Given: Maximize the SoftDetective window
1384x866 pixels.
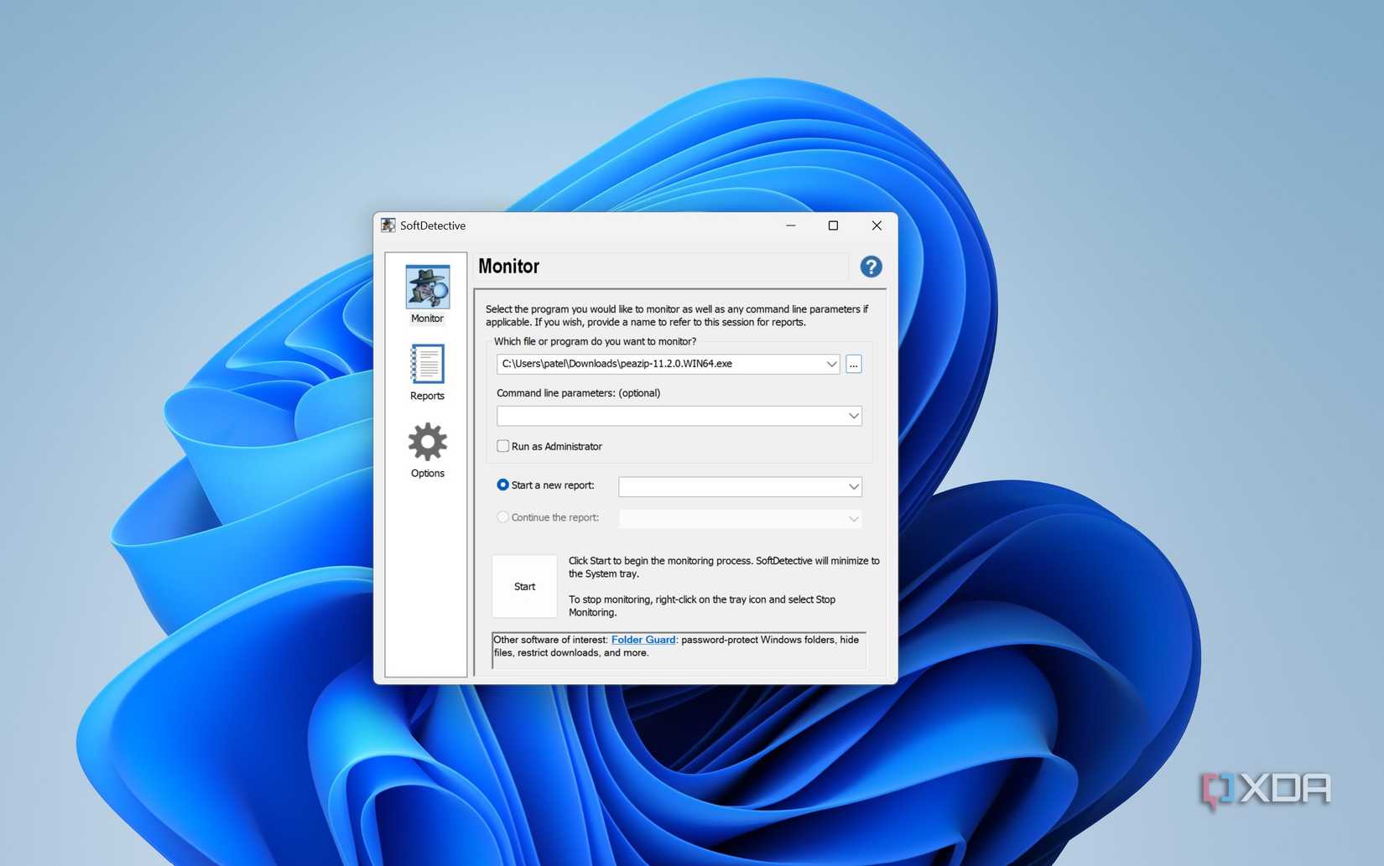Looking at the screenshot, I should tap(833, 226).
